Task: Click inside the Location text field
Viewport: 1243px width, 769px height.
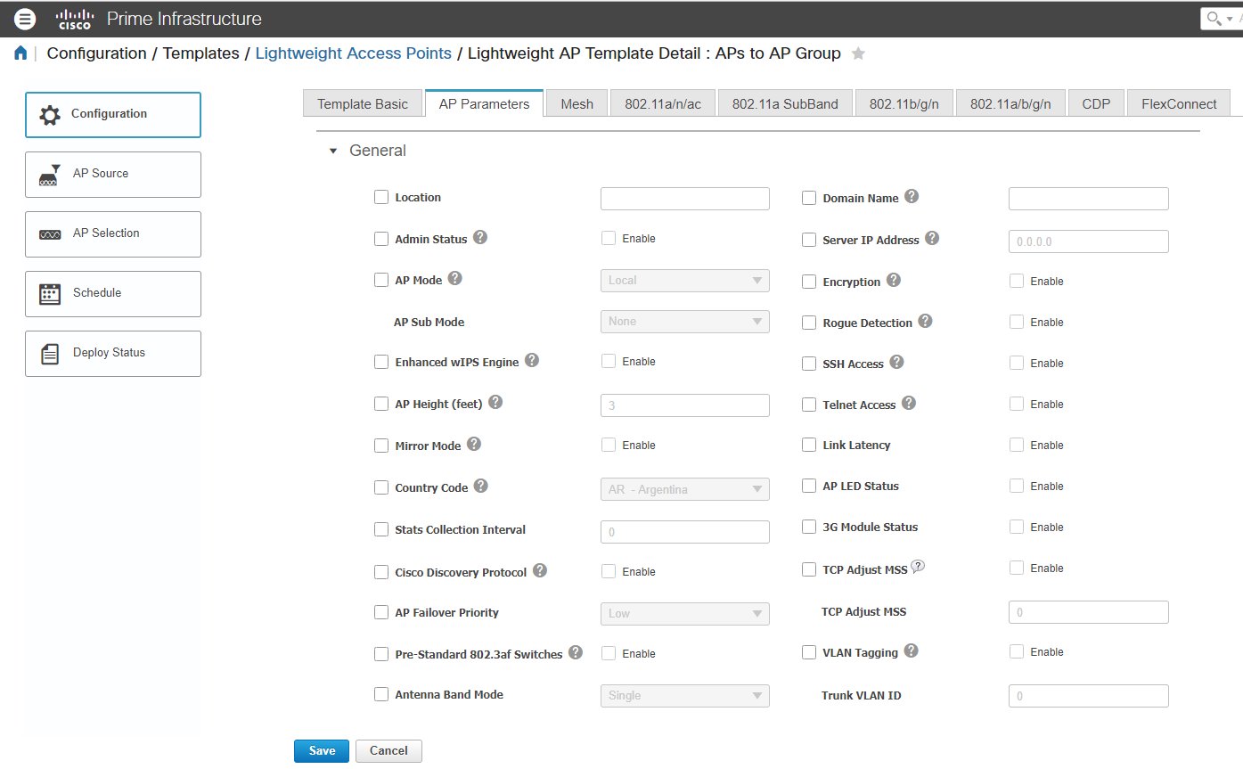Action: coord(684,198)
